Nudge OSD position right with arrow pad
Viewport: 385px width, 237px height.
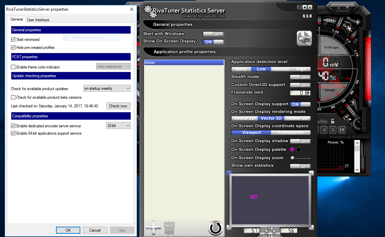click(274, 232)
